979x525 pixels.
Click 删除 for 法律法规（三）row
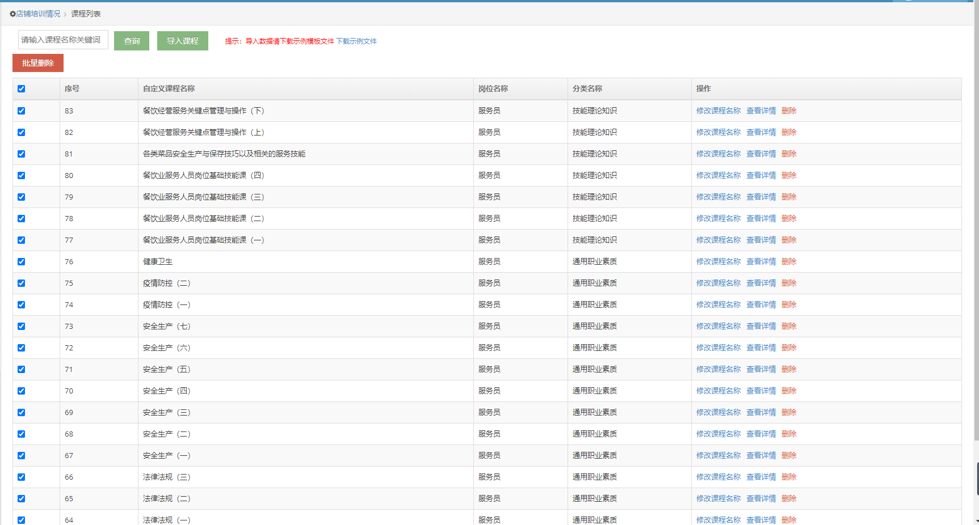pos(788,477)
